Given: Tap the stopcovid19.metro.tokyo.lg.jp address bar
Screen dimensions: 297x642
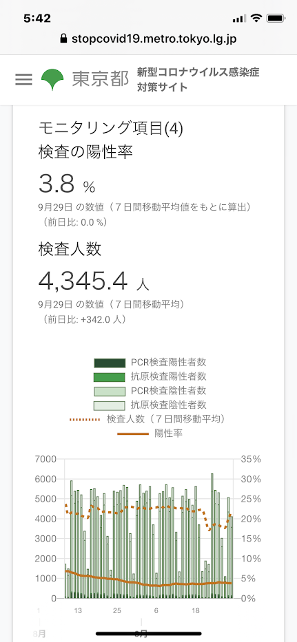Looking at the screenshot, I should pos(149,39).
